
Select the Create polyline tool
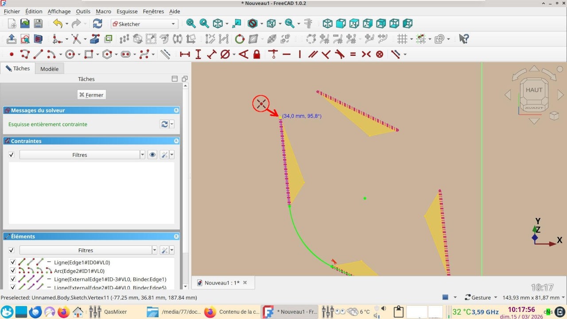[25, 54]
